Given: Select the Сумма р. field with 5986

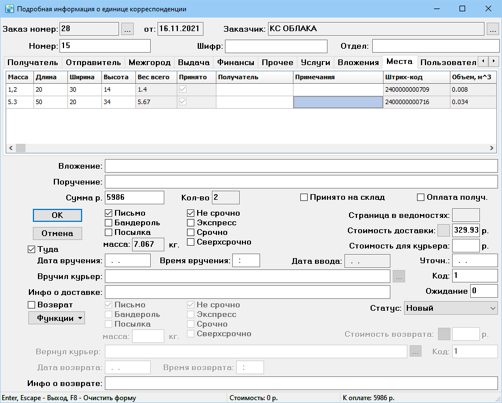Looking at the screenshot, I should (x=134, y=198).
